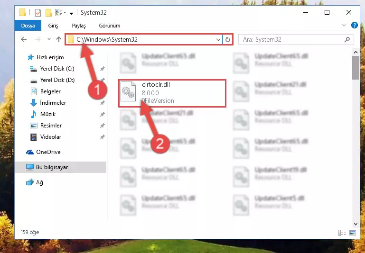Select Bu bilgisayar in navigation pane
The height and width of the screenshot is (253, 365).
[x=61, y=167]
